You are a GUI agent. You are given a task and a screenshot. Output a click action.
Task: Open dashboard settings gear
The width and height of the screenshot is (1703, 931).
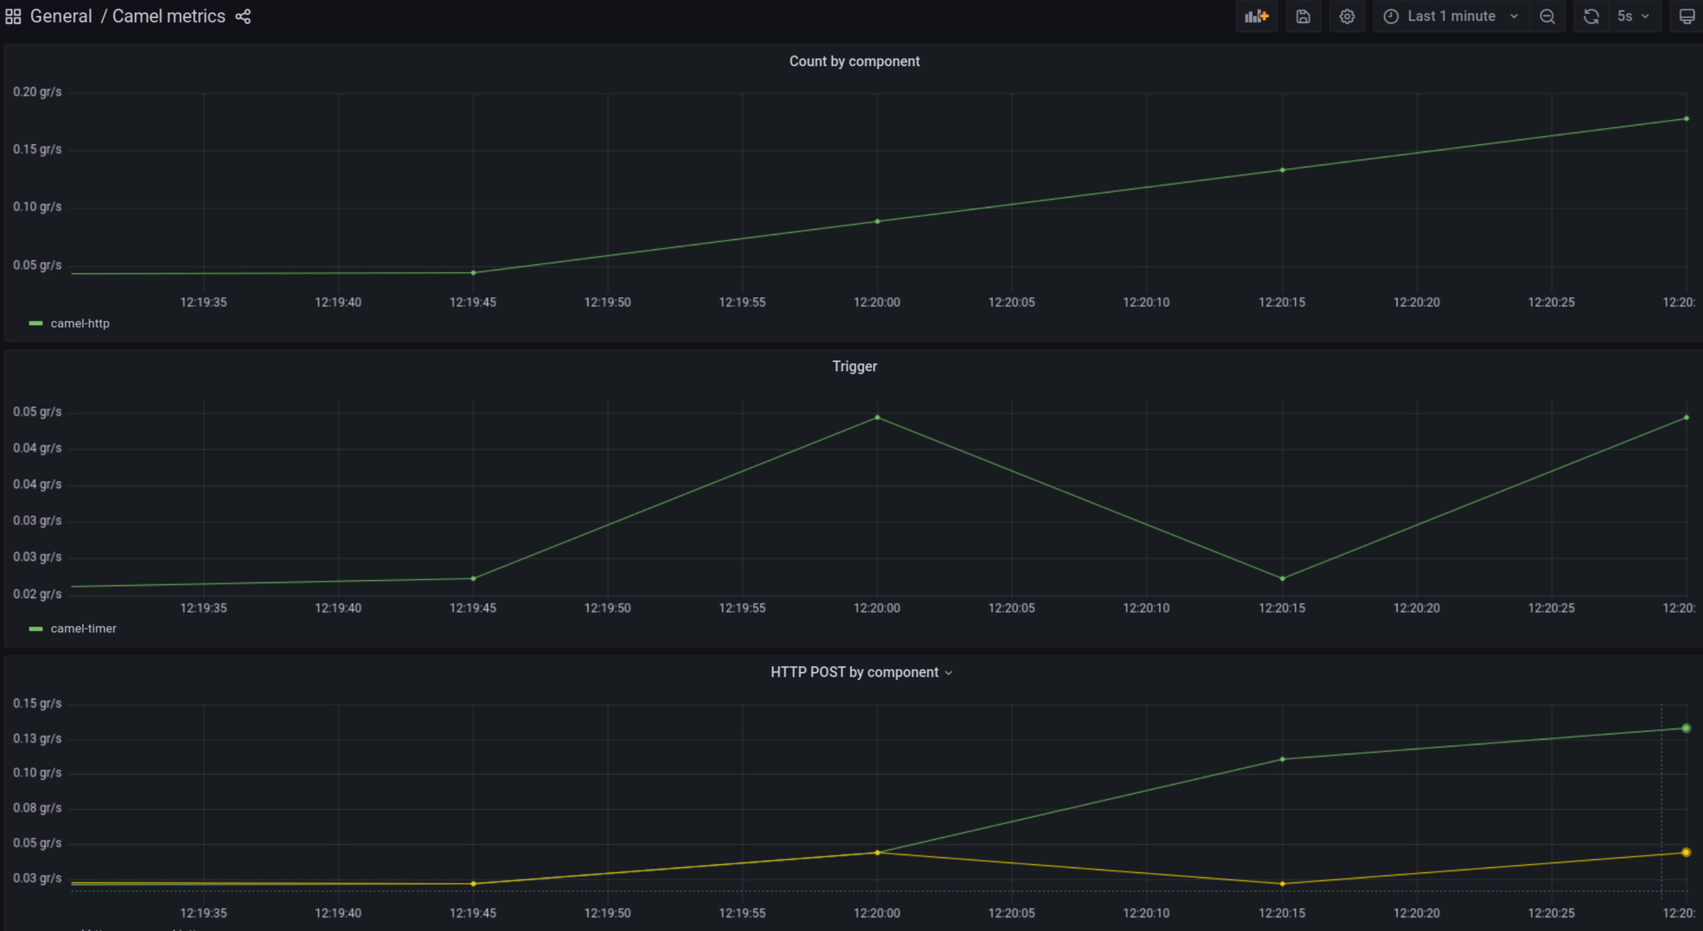tap(1346, 17)
